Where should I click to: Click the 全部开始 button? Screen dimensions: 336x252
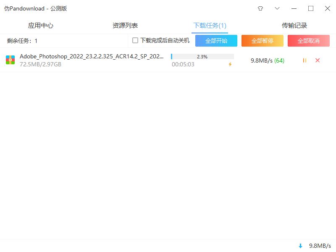[x=216, y=41]
